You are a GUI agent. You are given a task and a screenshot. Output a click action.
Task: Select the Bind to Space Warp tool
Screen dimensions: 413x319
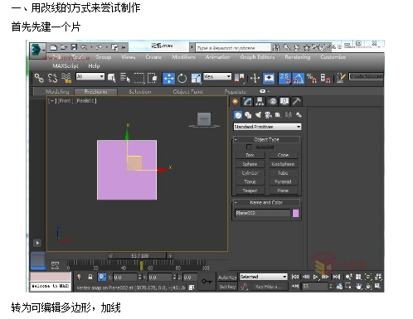point(66,78)
